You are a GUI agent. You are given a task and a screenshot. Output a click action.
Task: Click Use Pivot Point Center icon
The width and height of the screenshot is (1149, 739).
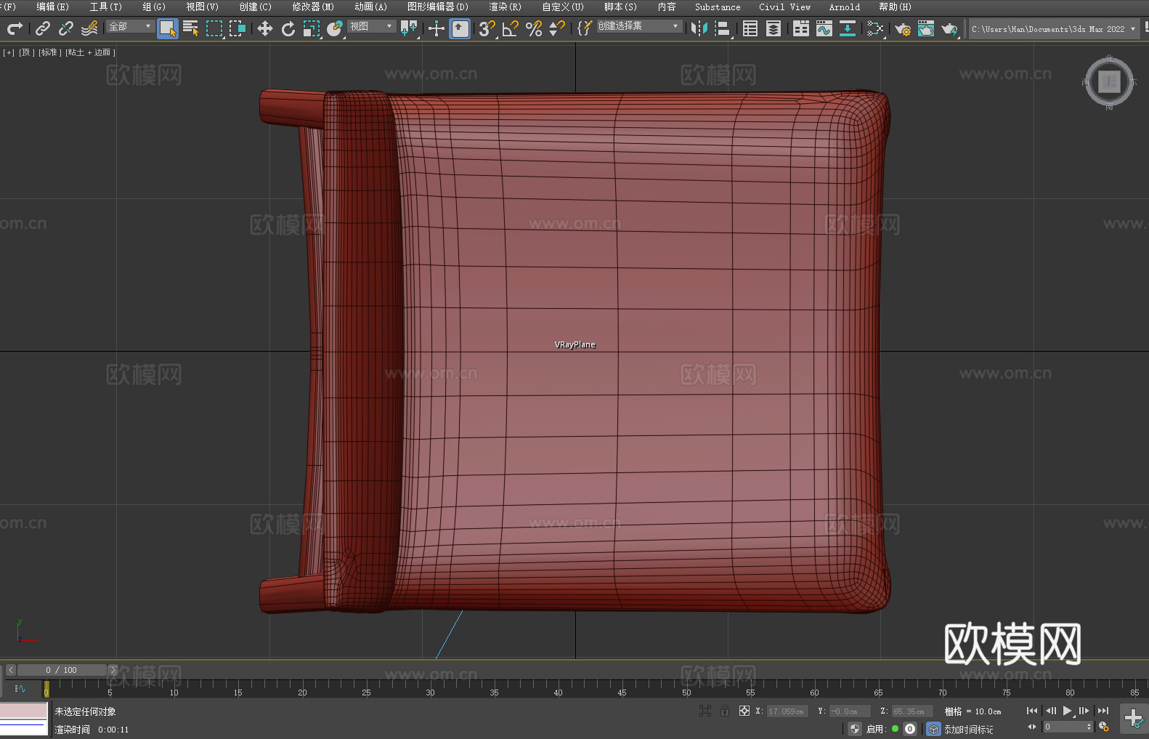(x=409, y=28)
